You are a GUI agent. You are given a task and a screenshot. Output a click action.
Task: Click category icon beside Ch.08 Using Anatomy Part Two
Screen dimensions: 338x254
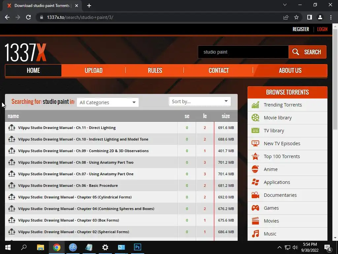[x=12, y=162]
